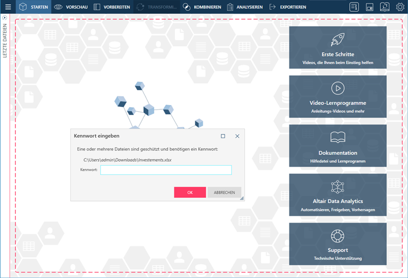
Task: Click the open book Dokumentation icon
Action: pyautogui.click(x=338, y=137)
